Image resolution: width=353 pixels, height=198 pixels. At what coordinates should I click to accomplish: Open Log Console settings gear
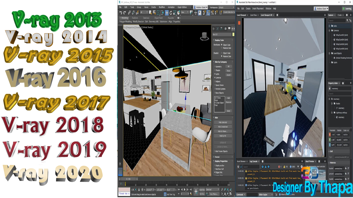(302, 167)
